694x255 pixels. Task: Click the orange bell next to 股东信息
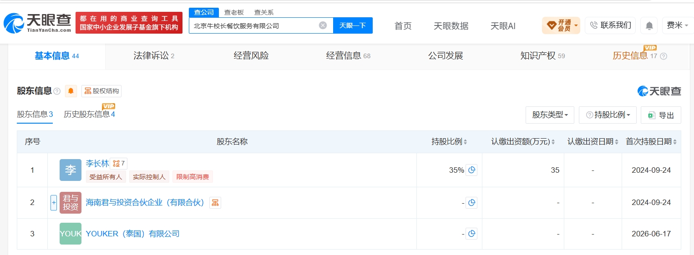(71, 91)
